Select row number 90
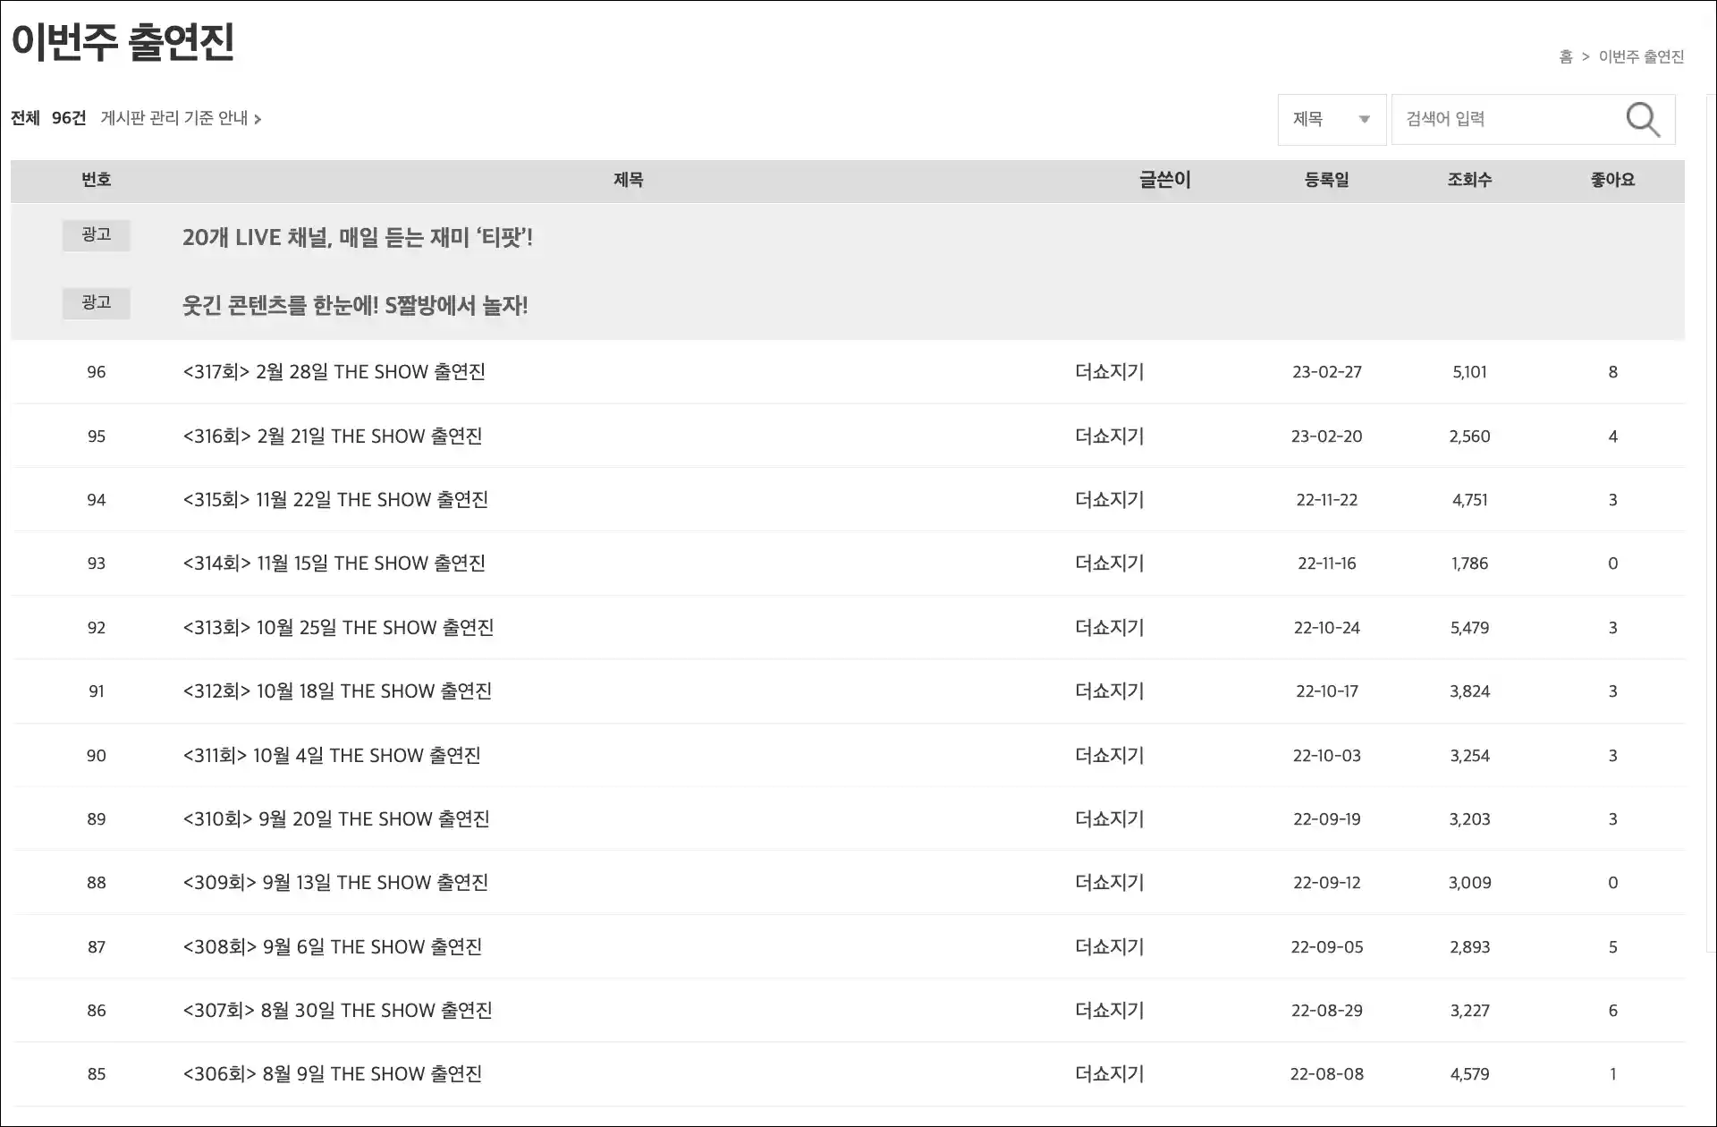This screenshot has width=1717, height=1127. coord(96,755)
